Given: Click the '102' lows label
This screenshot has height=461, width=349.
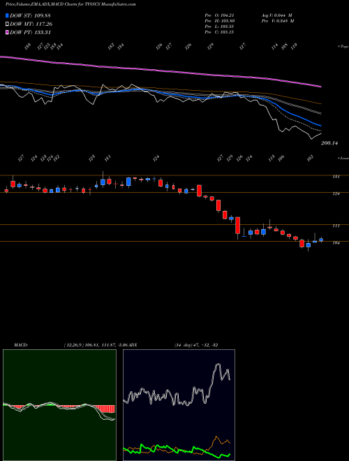Looking at the screenshot, I should click(x=310, y=158).
